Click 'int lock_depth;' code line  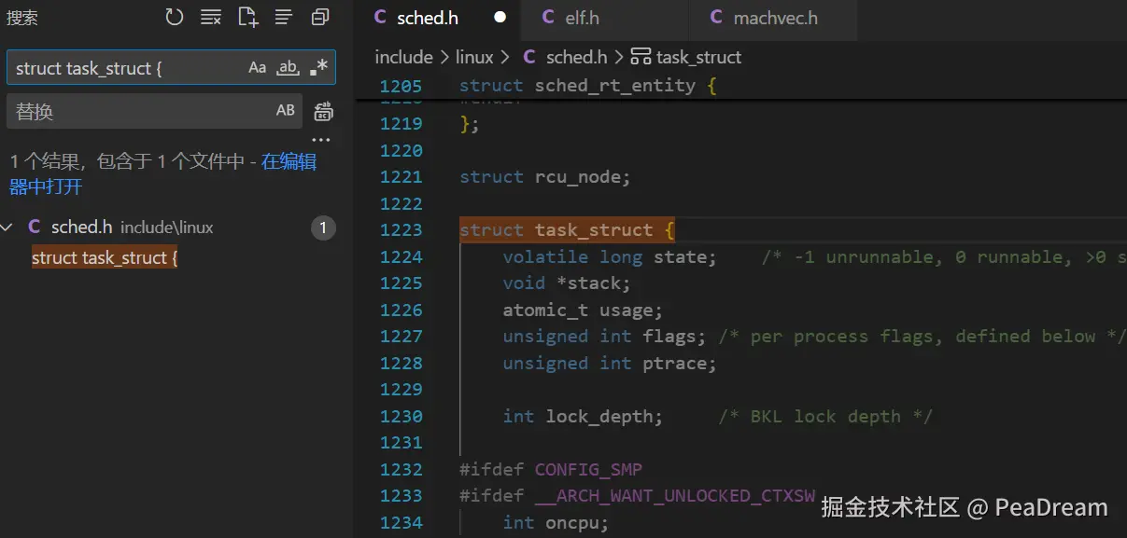pos(583,417)
